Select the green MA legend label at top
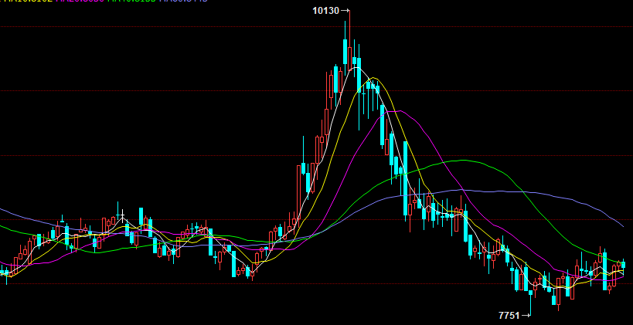The height and width of the screenshot is (325, 633). [x=131, y=2]
